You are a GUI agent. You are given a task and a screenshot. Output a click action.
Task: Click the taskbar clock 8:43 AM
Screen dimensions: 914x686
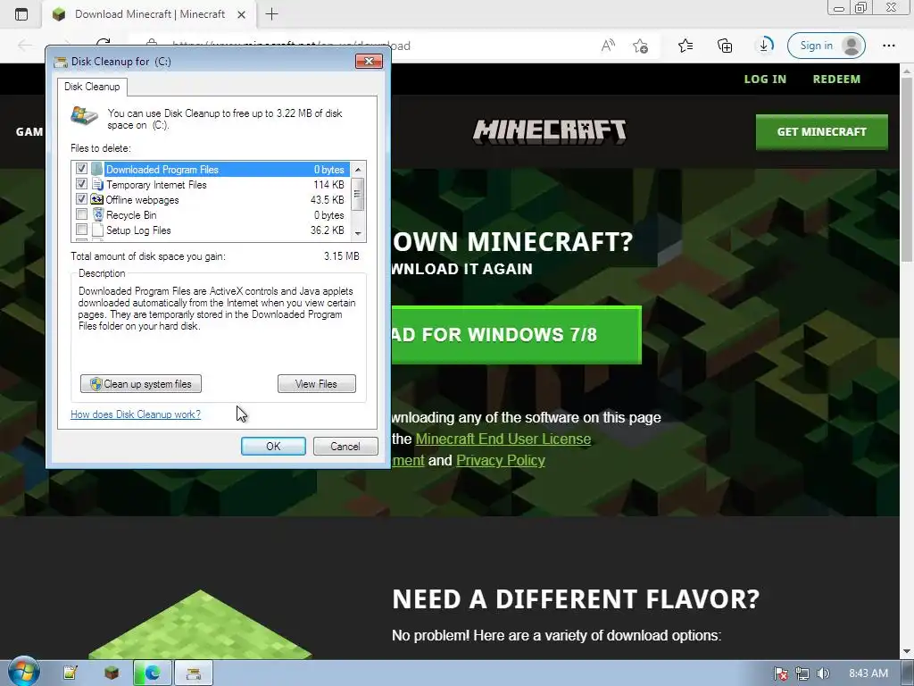click(868, 673)
